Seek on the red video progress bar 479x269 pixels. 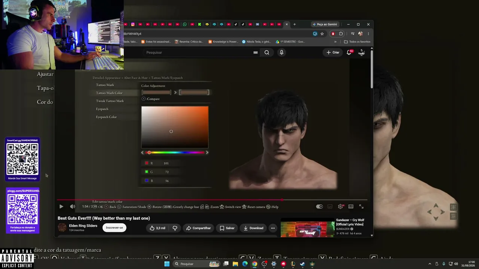click(x=211, y=200)
